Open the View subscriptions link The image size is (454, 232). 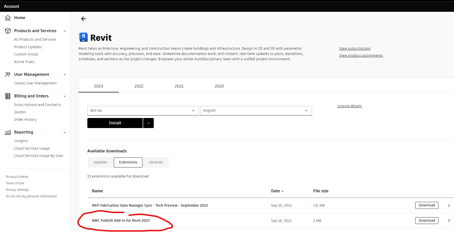coord(355,48)
